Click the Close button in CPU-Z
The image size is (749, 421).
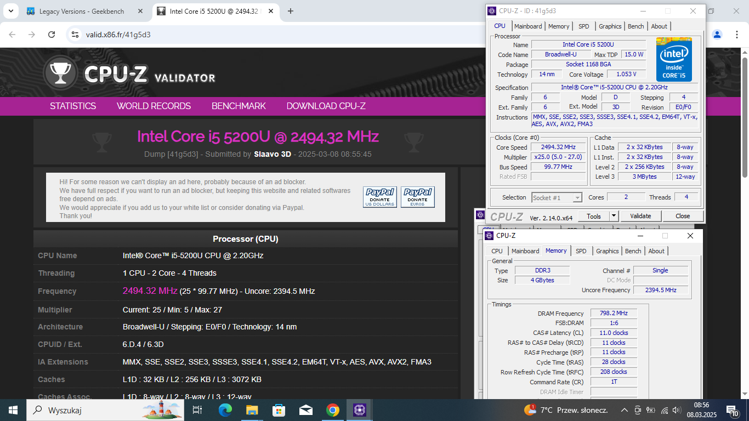coord(683,216)
